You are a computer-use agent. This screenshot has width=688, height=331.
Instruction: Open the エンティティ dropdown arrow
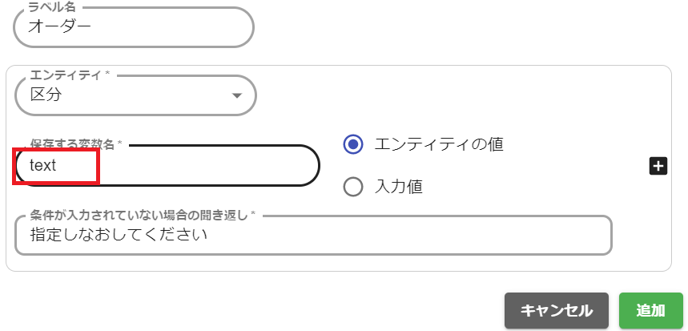pyautogui.click(x=236, y=95)
